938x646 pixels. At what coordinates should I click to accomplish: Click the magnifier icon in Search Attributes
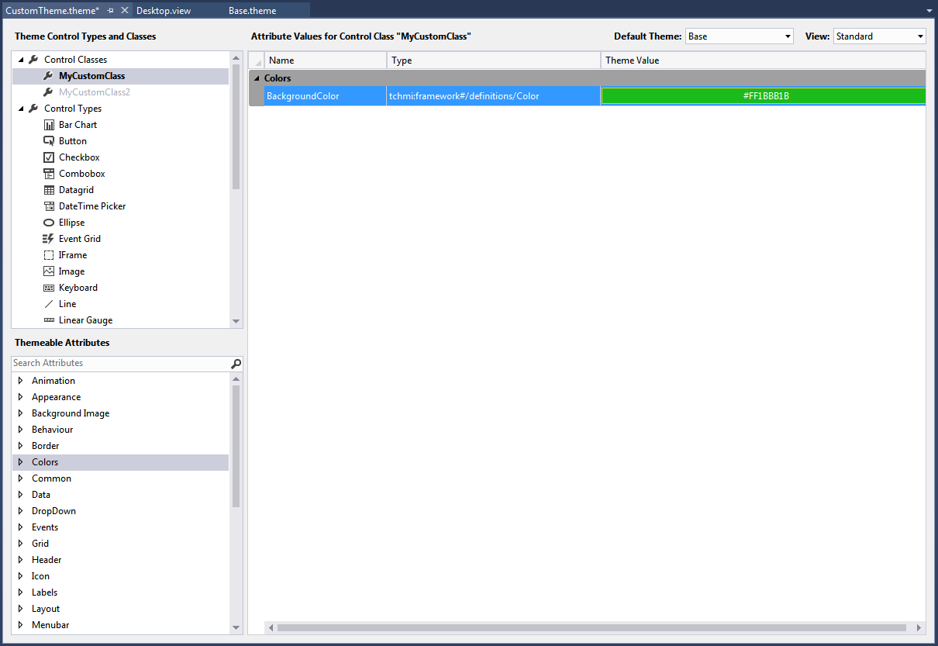tap(236, 363)
